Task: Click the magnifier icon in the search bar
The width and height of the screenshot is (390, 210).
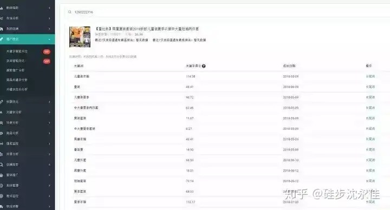Action: pyautogui.click(x=70, y=12)
